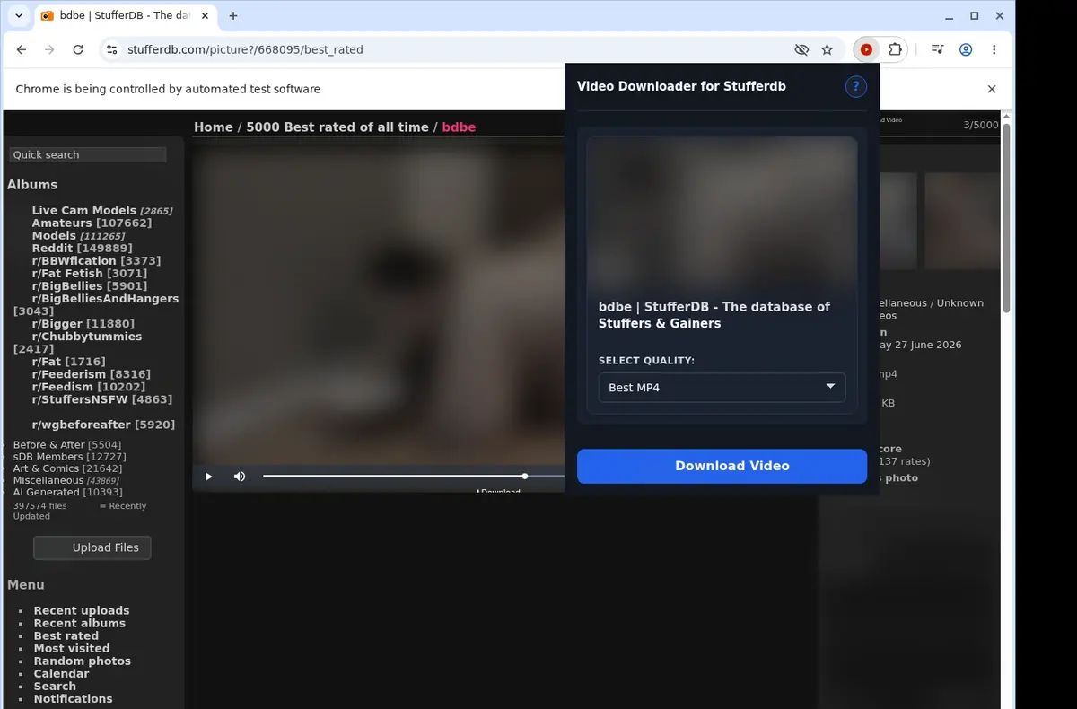Open the Best MP4 quality dropdown
The height and width of the screenshot is (709, 1077).
(722, 388)
